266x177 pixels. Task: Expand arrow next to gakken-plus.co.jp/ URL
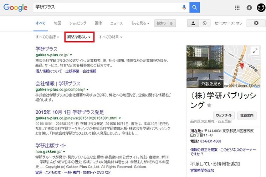click(71, 55)
